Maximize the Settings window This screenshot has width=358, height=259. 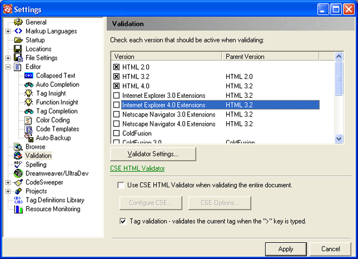(x=336, y=10)
